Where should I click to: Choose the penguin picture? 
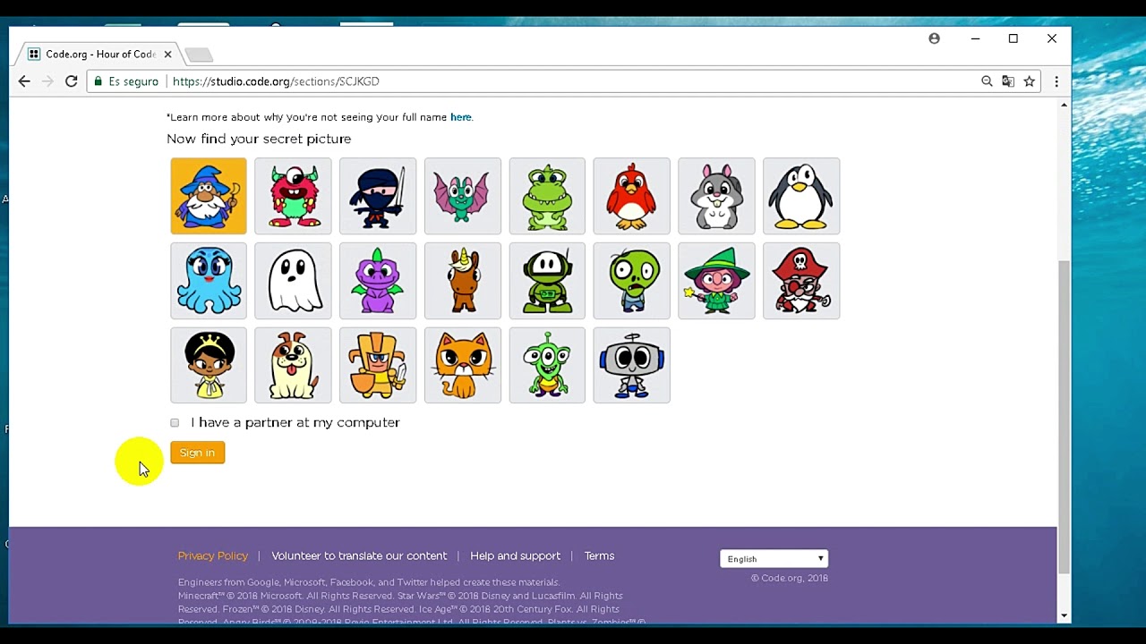(x=801, y=196)
